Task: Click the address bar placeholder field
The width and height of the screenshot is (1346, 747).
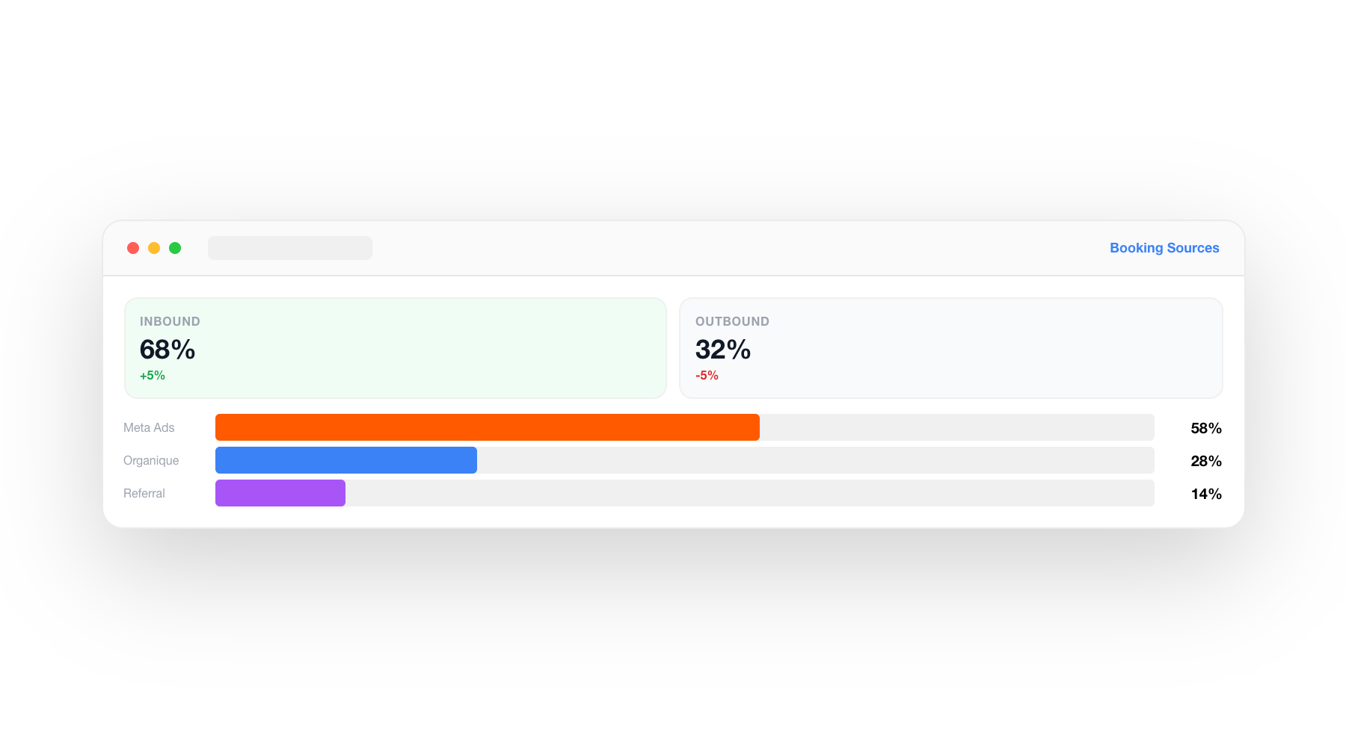Action: (x=290, y=247)
